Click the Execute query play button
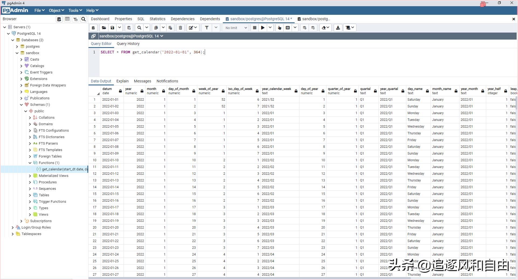The image size is (518, 280). pos(263,28)
